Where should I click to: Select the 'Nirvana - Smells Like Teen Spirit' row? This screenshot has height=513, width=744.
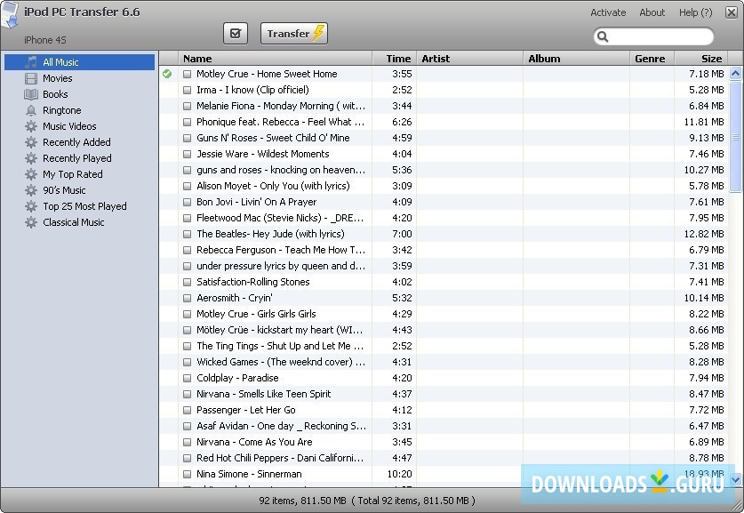pos(444,394)
